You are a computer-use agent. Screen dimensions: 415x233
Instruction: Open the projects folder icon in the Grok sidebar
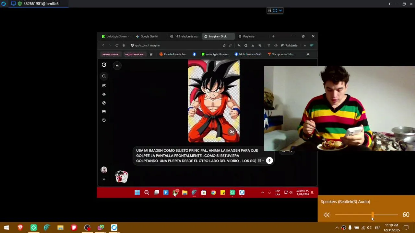point(104,112)
